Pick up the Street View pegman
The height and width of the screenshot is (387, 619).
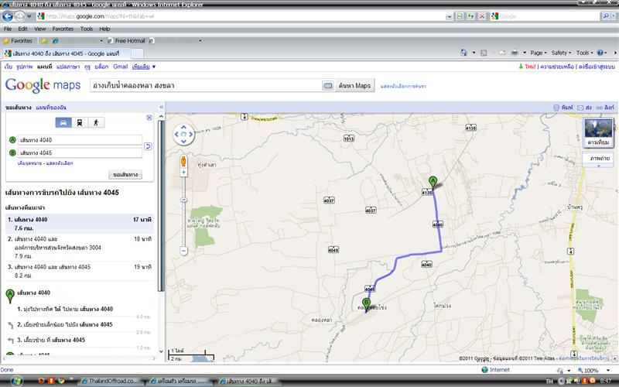(183, 161)
